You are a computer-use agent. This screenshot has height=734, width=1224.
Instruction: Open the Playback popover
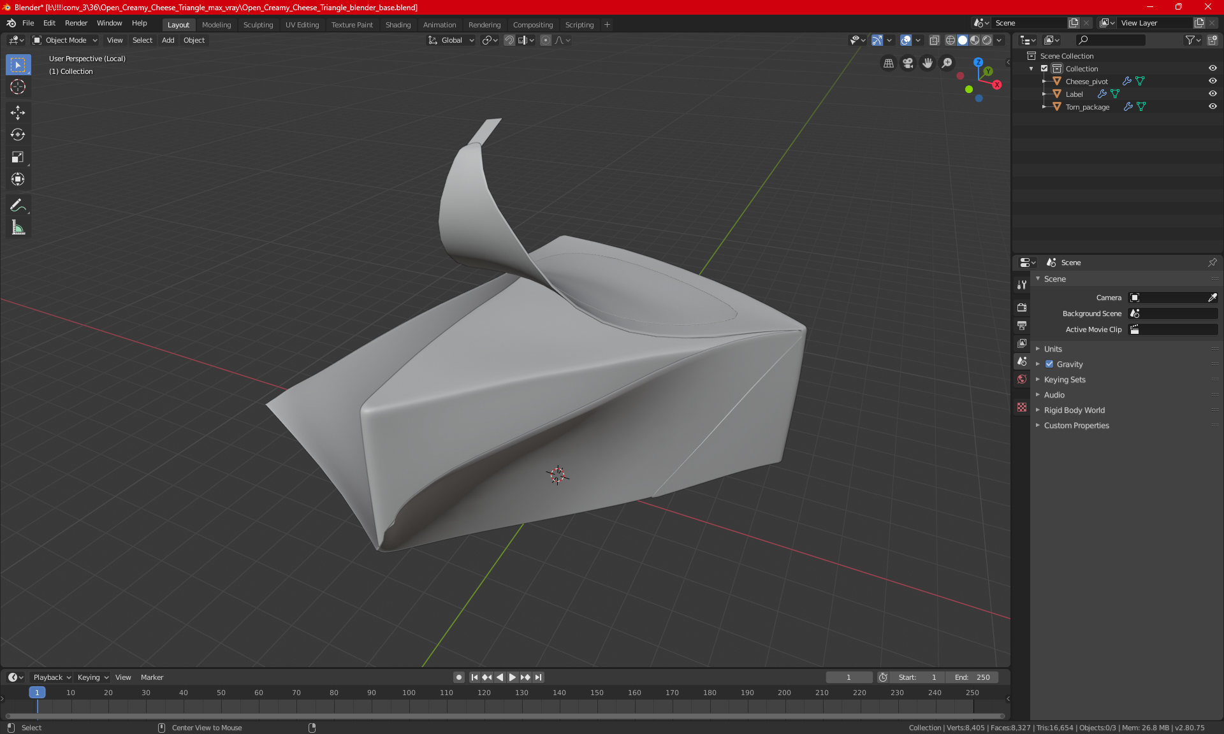click(52, 677)
